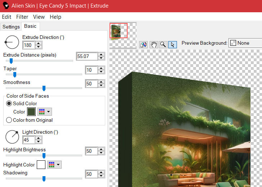
Task: Open the Help menu
Action: tap(55, 17)
